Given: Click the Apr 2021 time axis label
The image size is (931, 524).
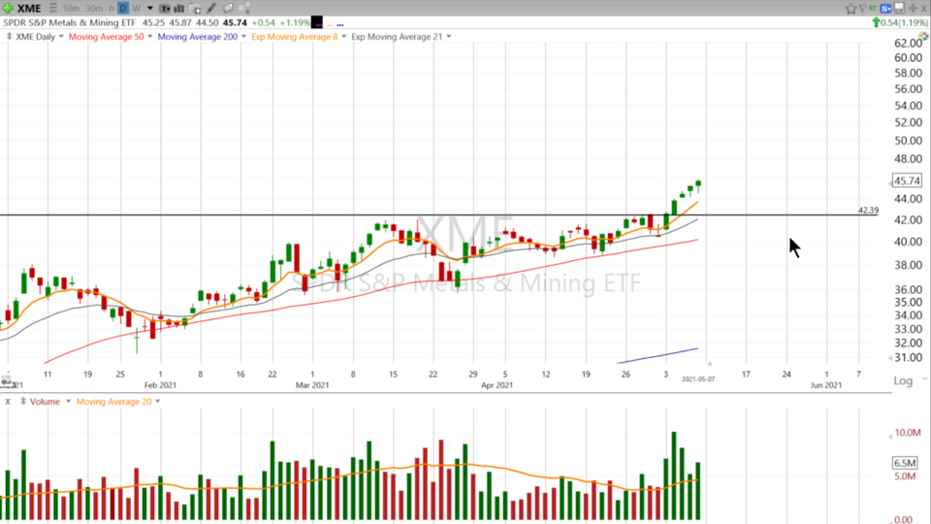Looking at the screenshot, I should (x=497, y=385).
